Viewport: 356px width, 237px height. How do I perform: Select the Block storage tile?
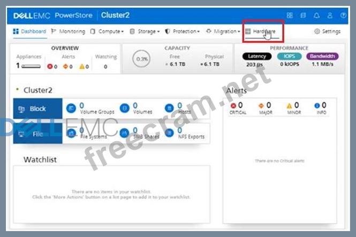tap(37, 109)
